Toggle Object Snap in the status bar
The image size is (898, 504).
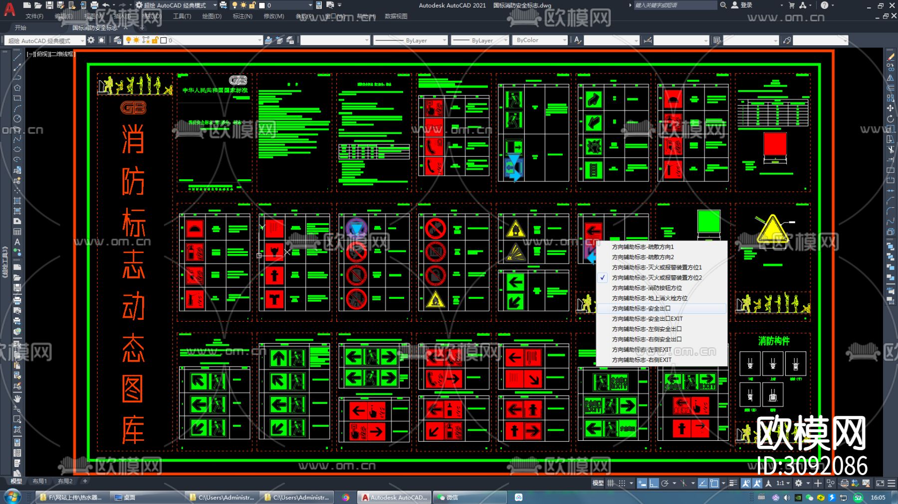pyautogui.click(x=714, y=483)
